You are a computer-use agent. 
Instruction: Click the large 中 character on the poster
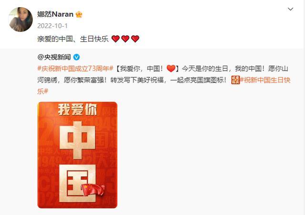coord(77,140)
